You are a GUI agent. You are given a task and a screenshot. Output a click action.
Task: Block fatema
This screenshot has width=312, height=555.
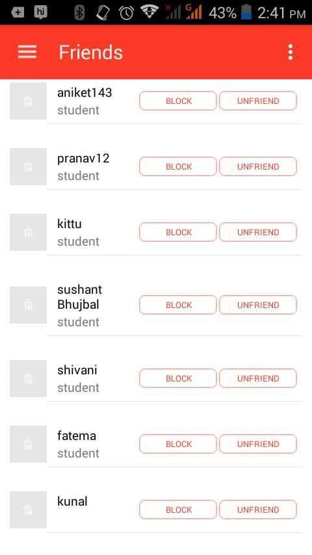click(x=178, y=444)
